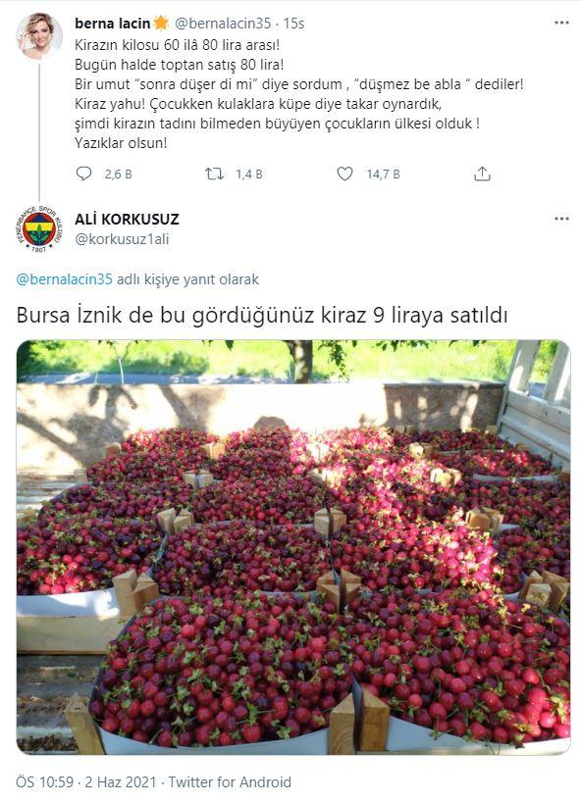Screen dimensions: 582x803
Task: Open berna lacin display name link
Action: 112,24
